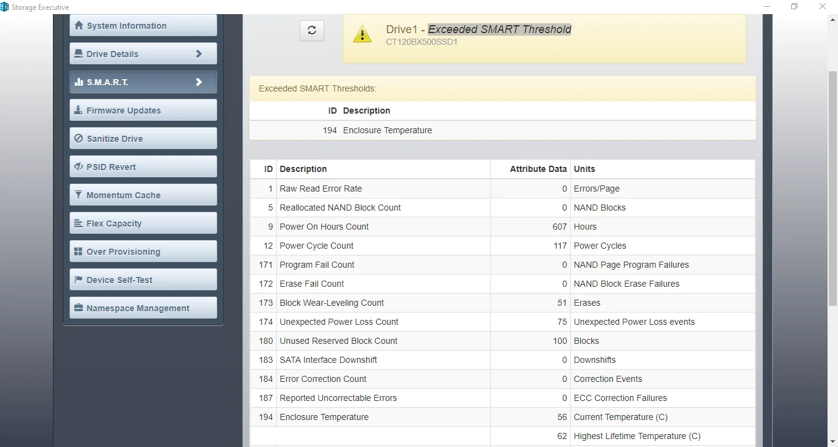Open the PSID Revert page
Screen dimensions: 838x447
coord(143,167)
